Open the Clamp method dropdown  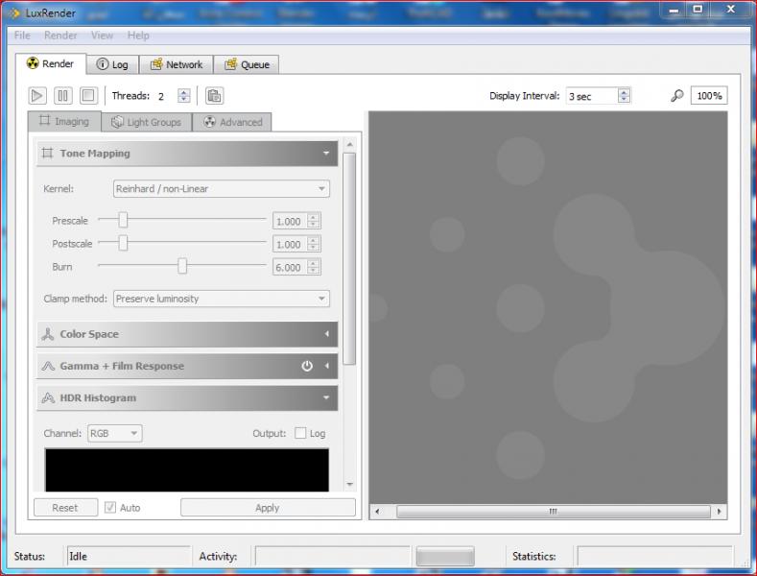(x=221, y=299)
